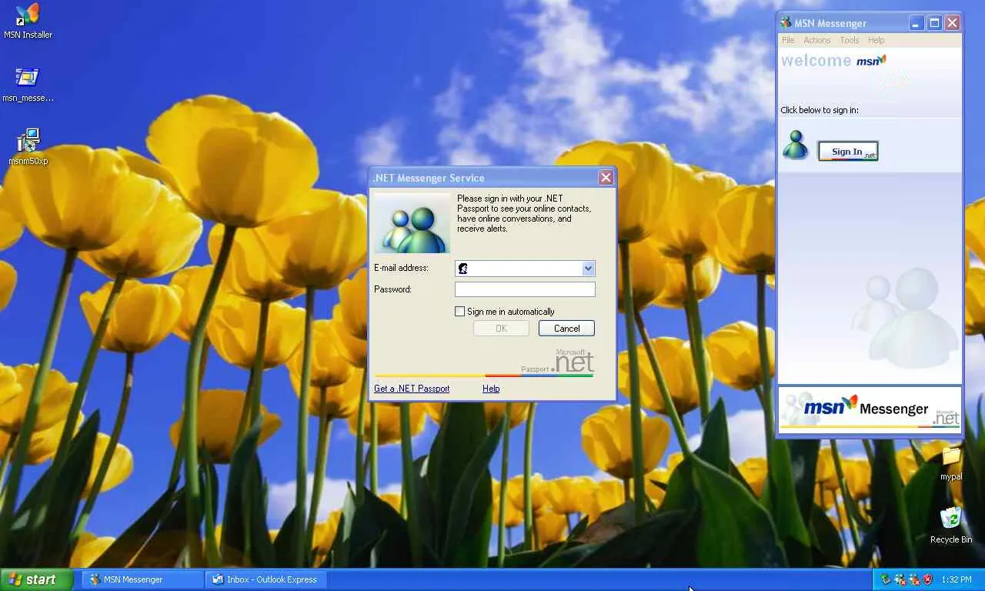
Task: Switch to MSN Messenger taskbar button
Action: (x=142, y=579)
